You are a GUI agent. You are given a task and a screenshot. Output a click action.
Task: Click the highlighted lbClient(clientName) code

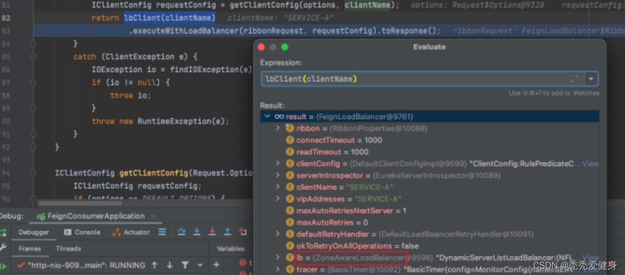click(x=169, y=18)
